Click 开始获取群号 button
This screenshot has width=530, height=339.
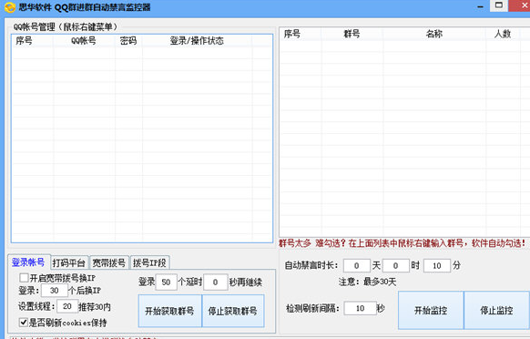pos(169,311)
